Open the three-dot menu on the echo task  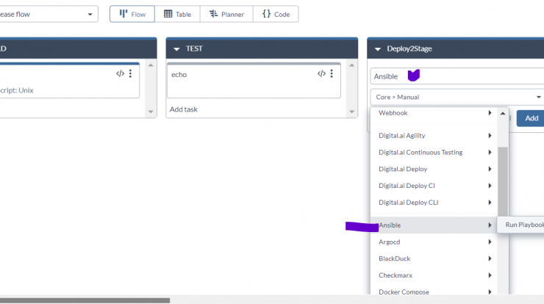tap(332, 73)
